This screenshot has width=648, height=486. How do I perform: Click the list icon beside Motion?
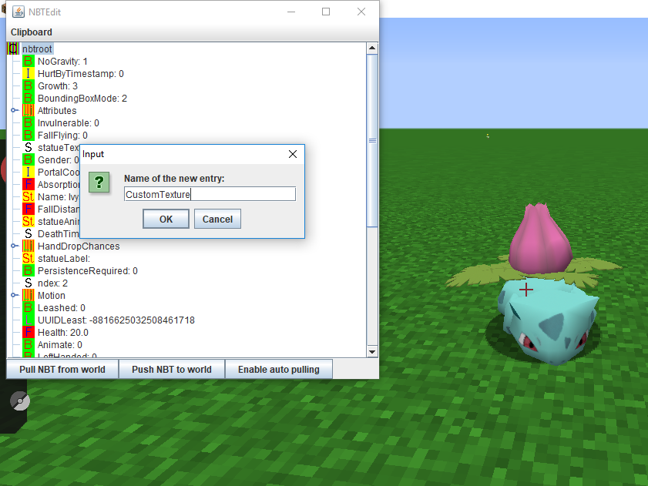pyautogui.click(x=28, y=296)
